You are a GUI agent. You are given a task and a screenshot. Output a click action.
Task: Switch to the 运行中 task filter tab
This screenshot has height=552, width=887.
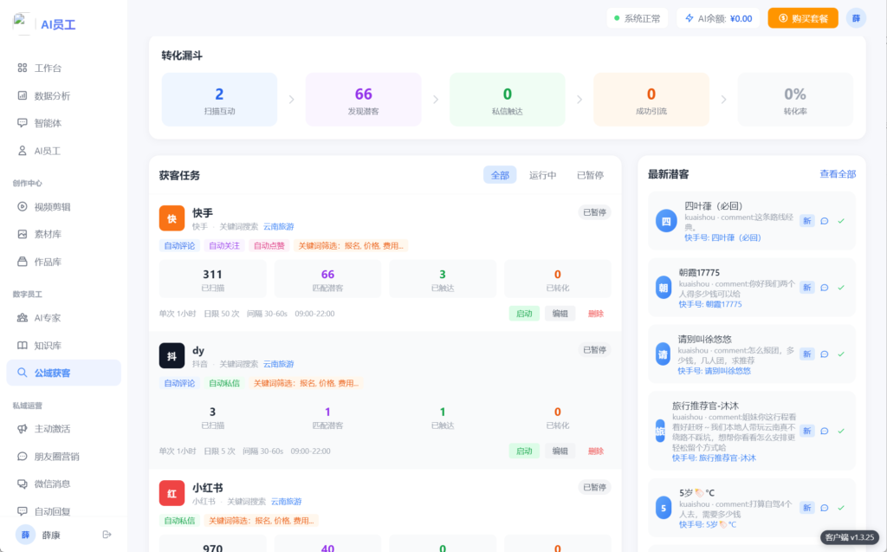(542, 175)
